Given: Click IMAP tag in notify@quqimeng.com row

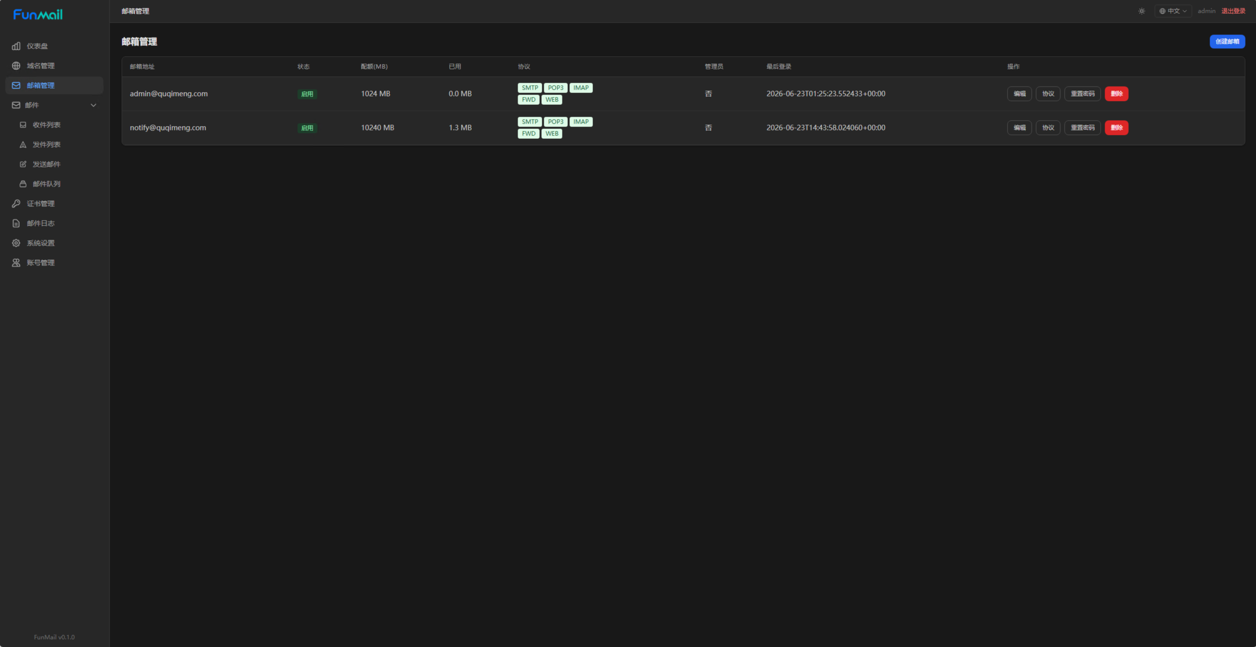Looking at the screenshot, I should [581, 122].
